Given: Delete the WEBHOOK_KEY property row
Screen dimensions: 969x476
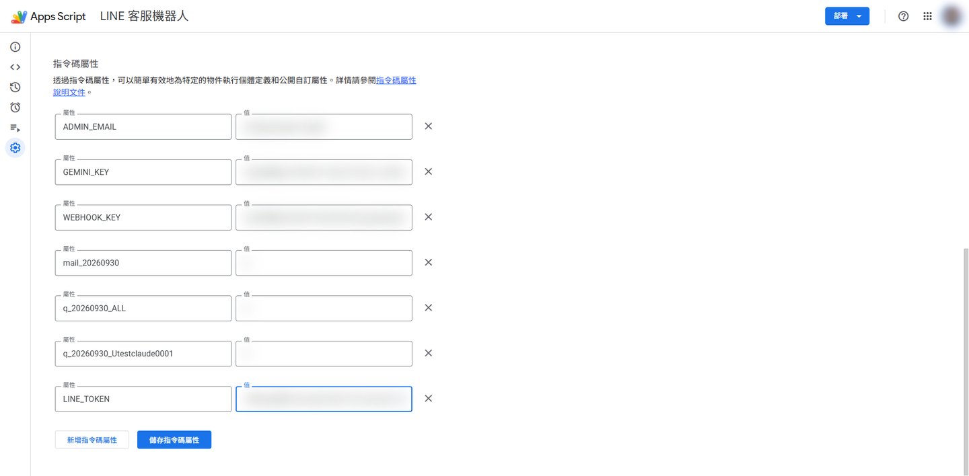Looking at the screenshot, I should pyautogui.click(x=428, y=217).
